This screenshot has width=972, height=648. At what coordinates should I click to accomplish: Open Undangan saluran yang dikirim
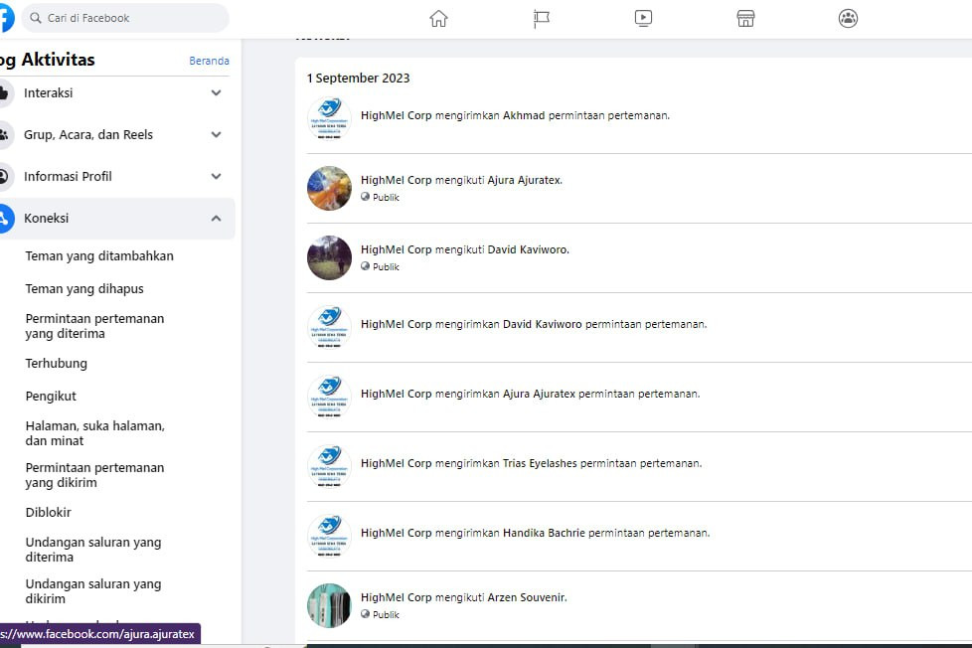(93, 591)
